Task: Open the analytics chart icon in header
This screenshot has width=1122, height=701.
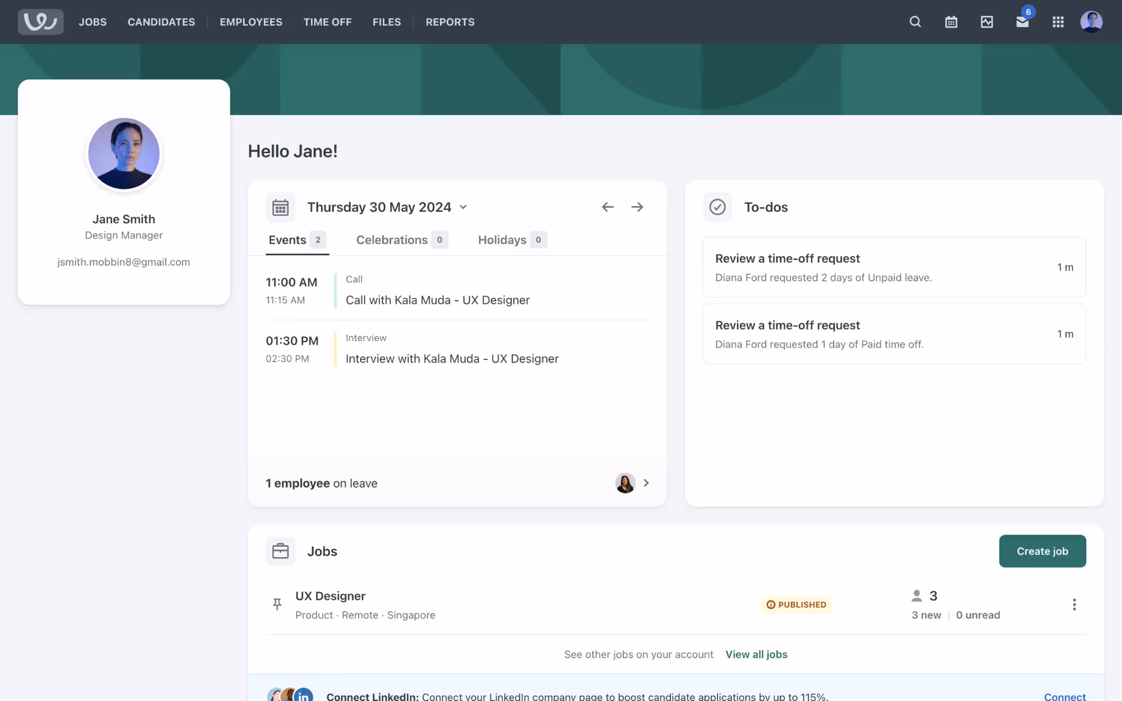Action: [986, 22]
